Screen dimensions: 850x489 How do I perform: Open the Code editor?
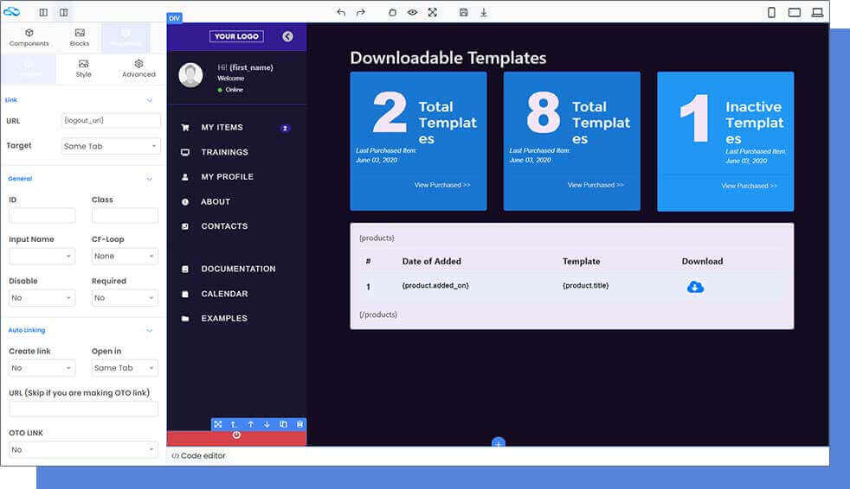coord(198,456)
